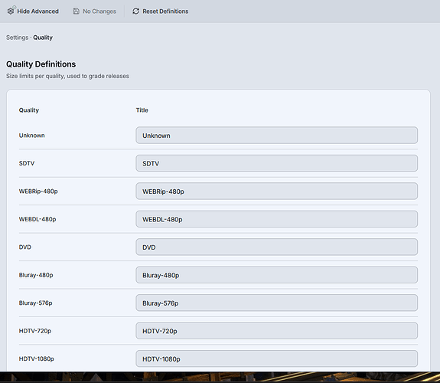The height and width of the screenshot is (383, 440).
Task: Edit the Unknown title field
Action: coord(277,135)
